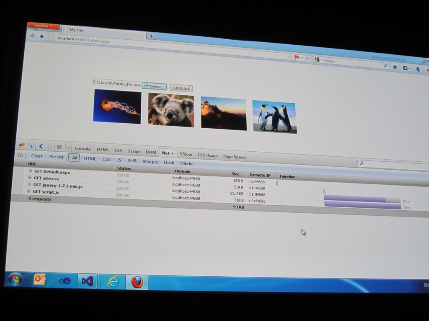Go to the home page via the house icon
This screenshot has width=429, height=321.
395,67
